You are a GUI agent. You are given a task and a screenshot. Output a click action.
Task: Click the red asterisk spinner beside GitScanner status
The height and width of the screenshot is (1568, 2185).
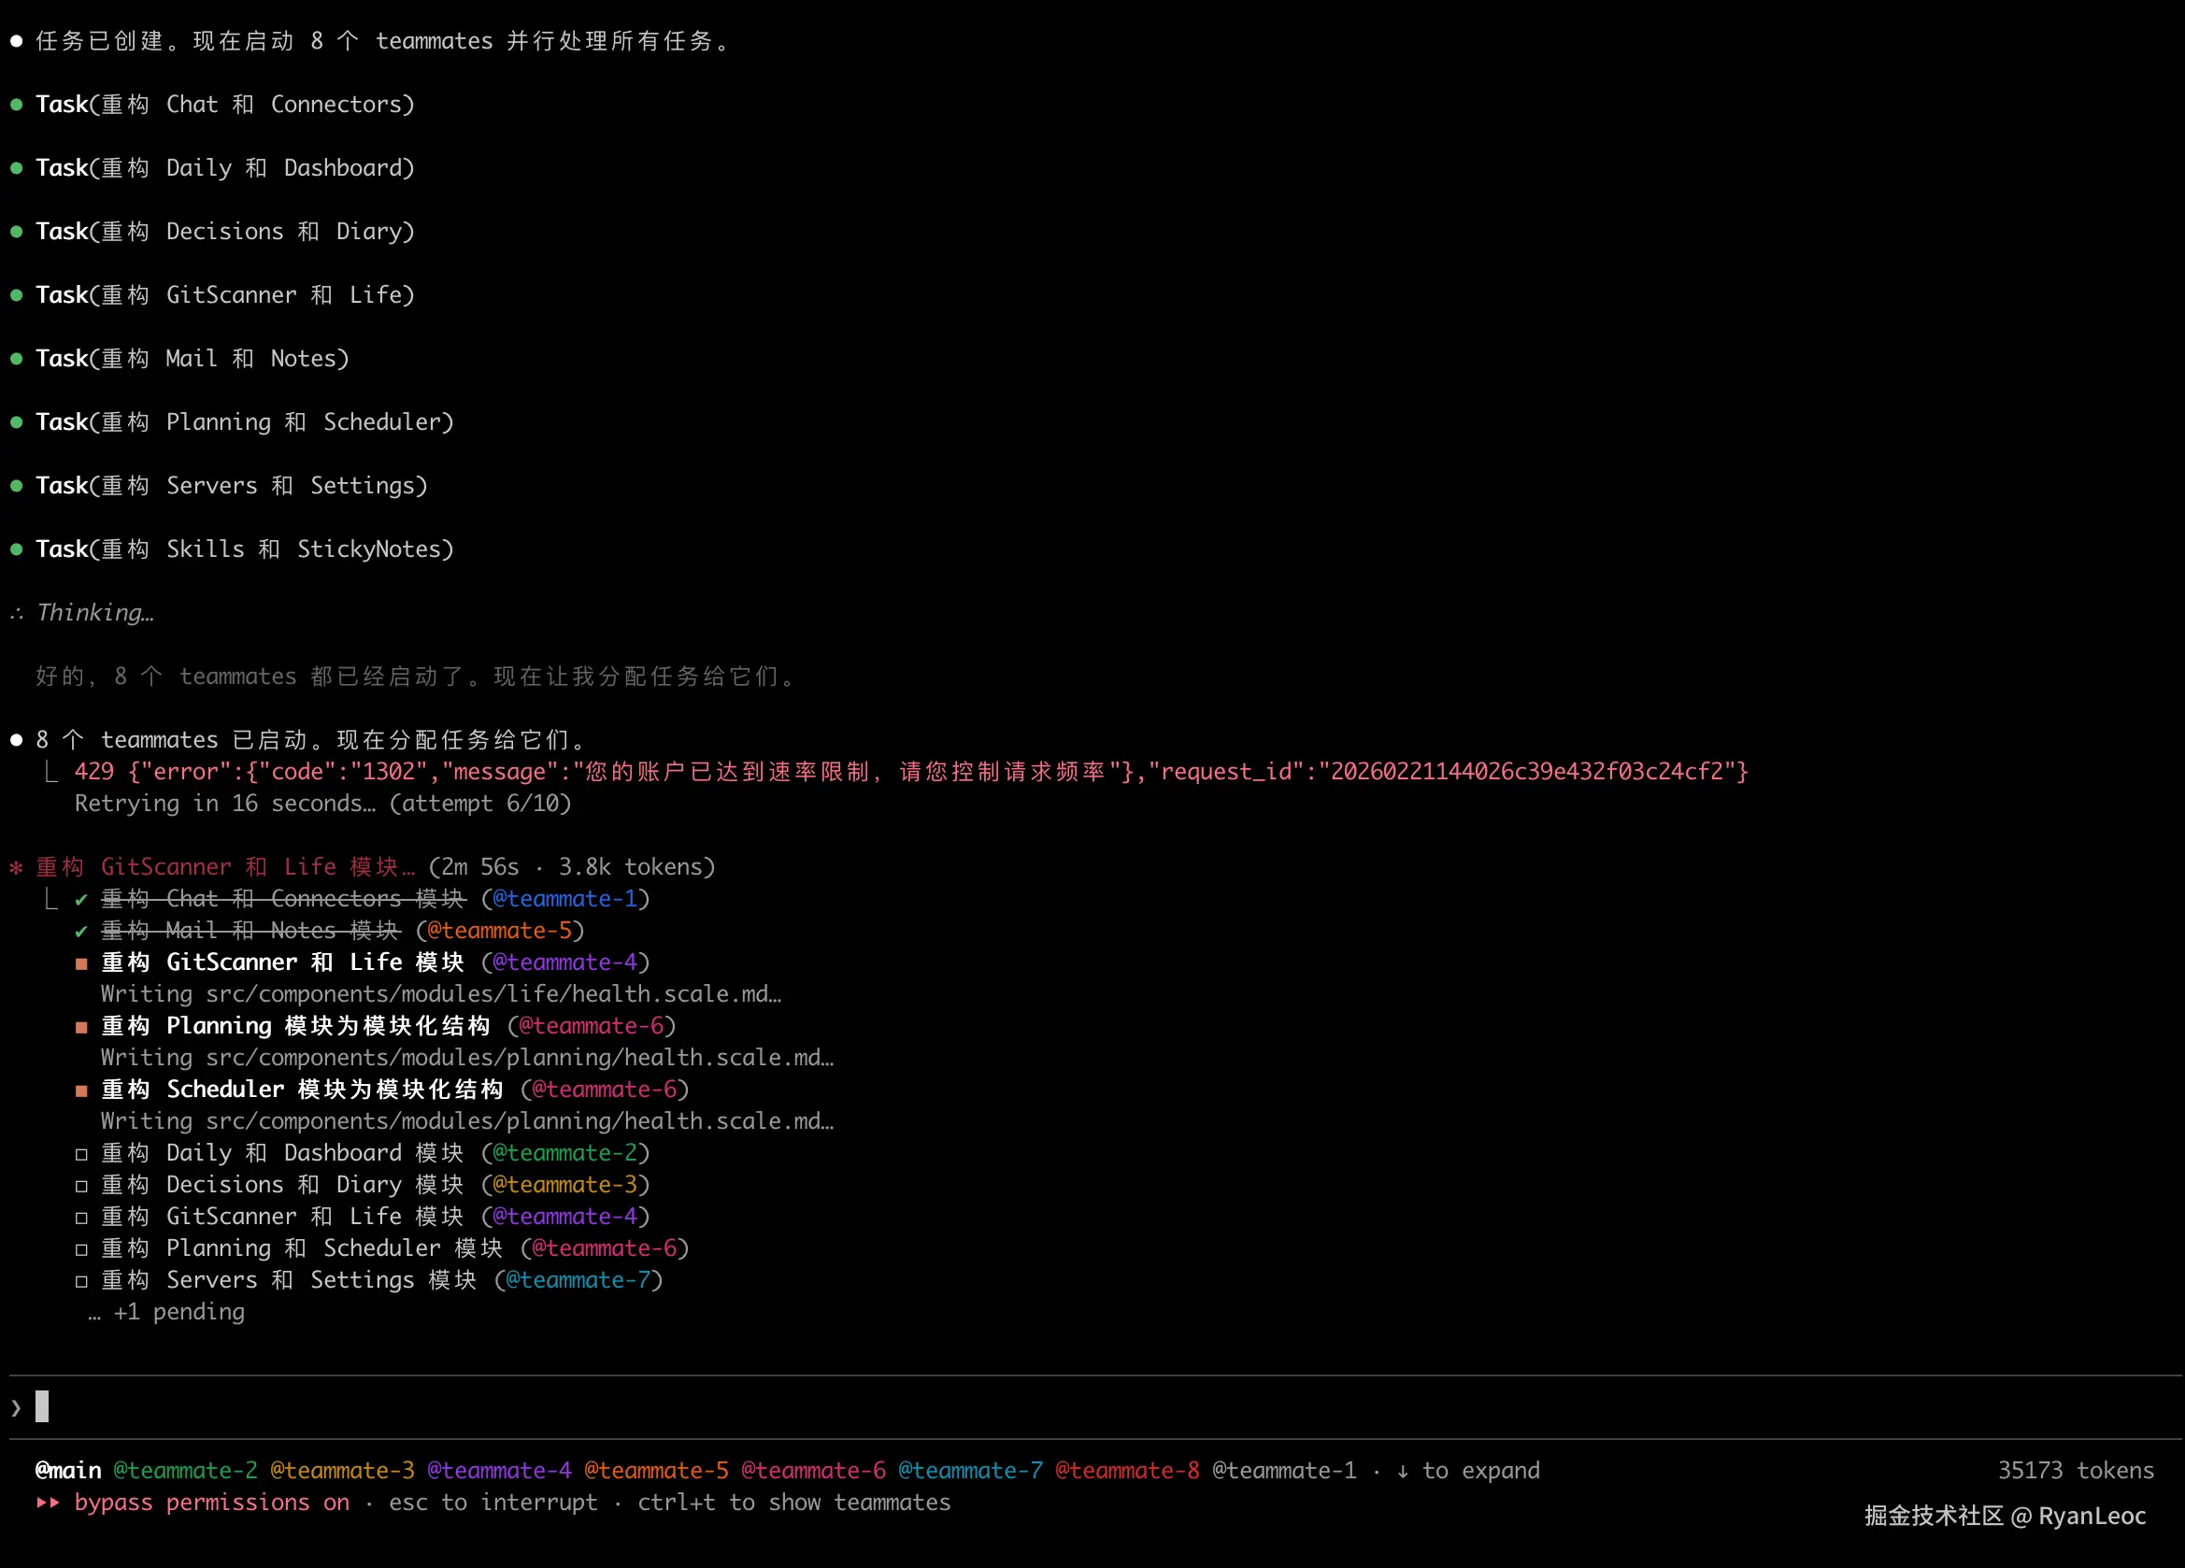click(x=17, y=868)
